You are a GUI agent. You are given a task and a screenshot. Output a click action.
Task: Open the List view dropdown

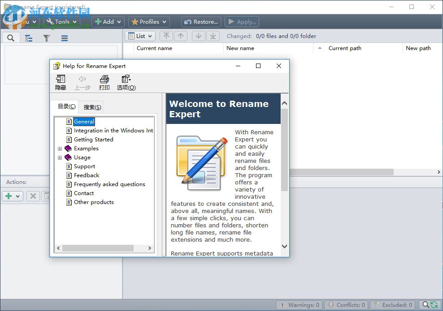click(139, 36)
